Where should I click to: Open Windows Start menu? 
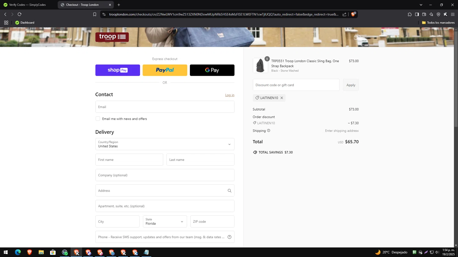click(5, 252)
